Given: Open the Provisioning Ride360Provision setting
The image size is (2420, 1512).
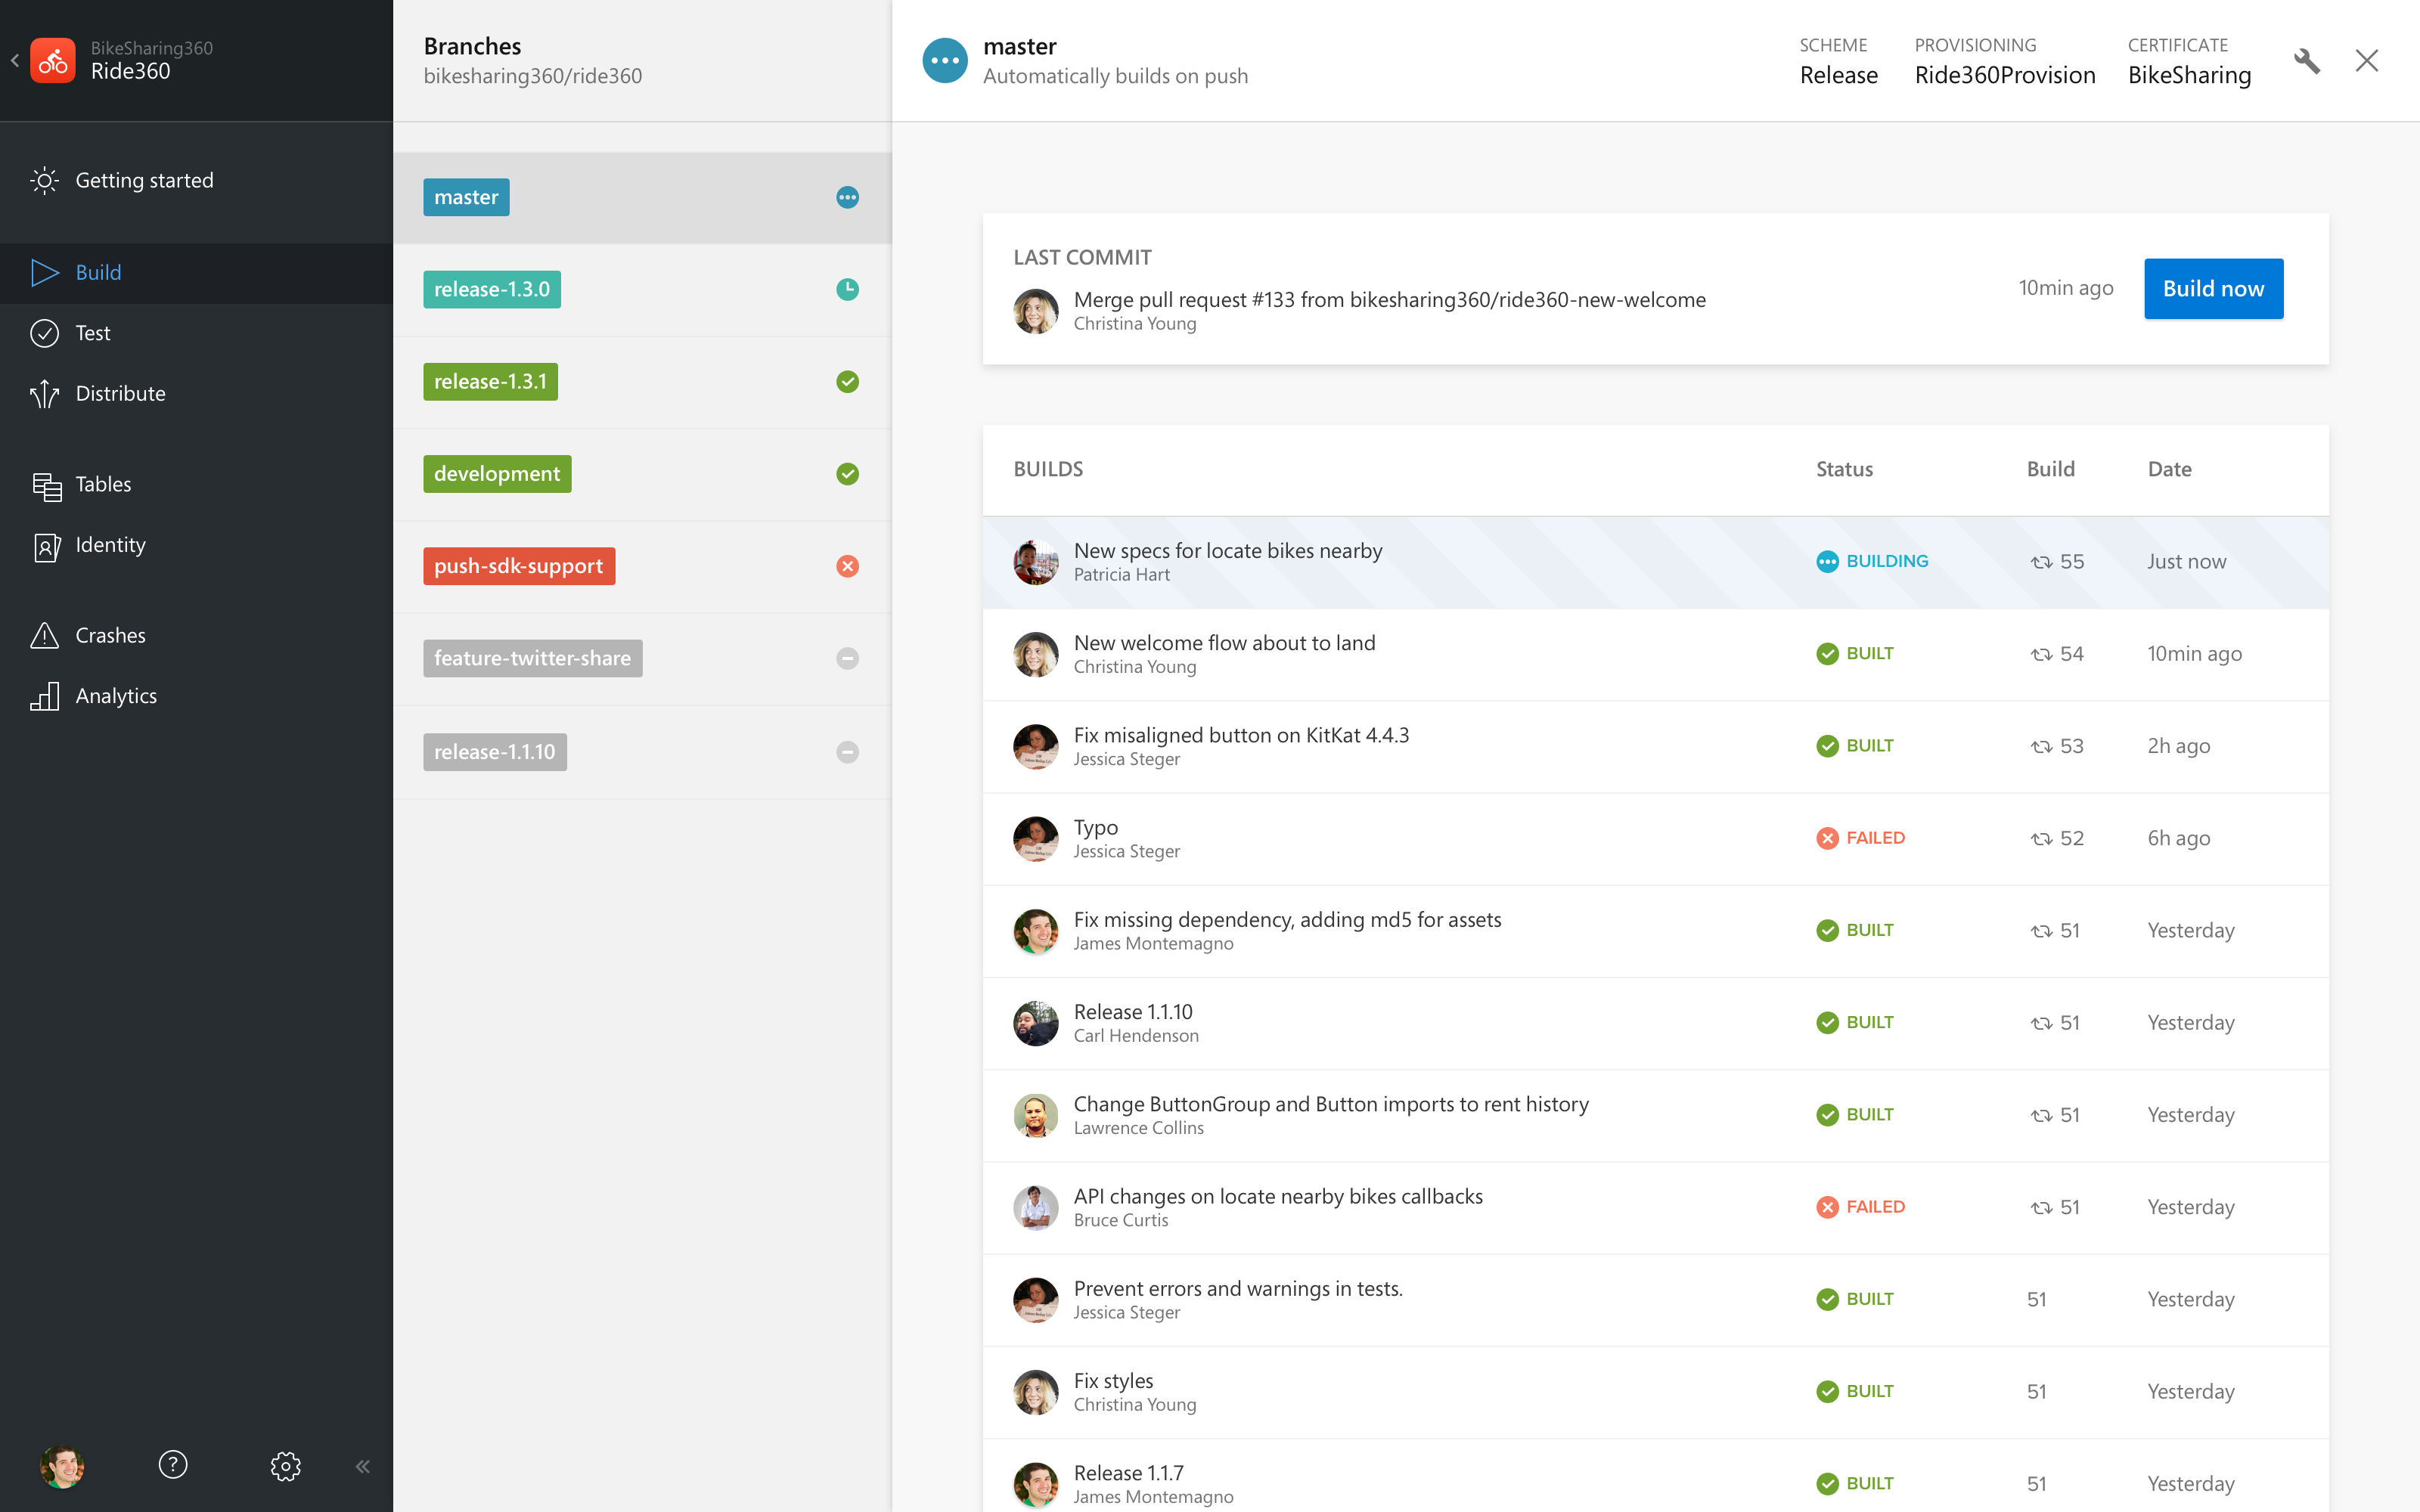Looking at the screenshot, I should coord(2004,75).
